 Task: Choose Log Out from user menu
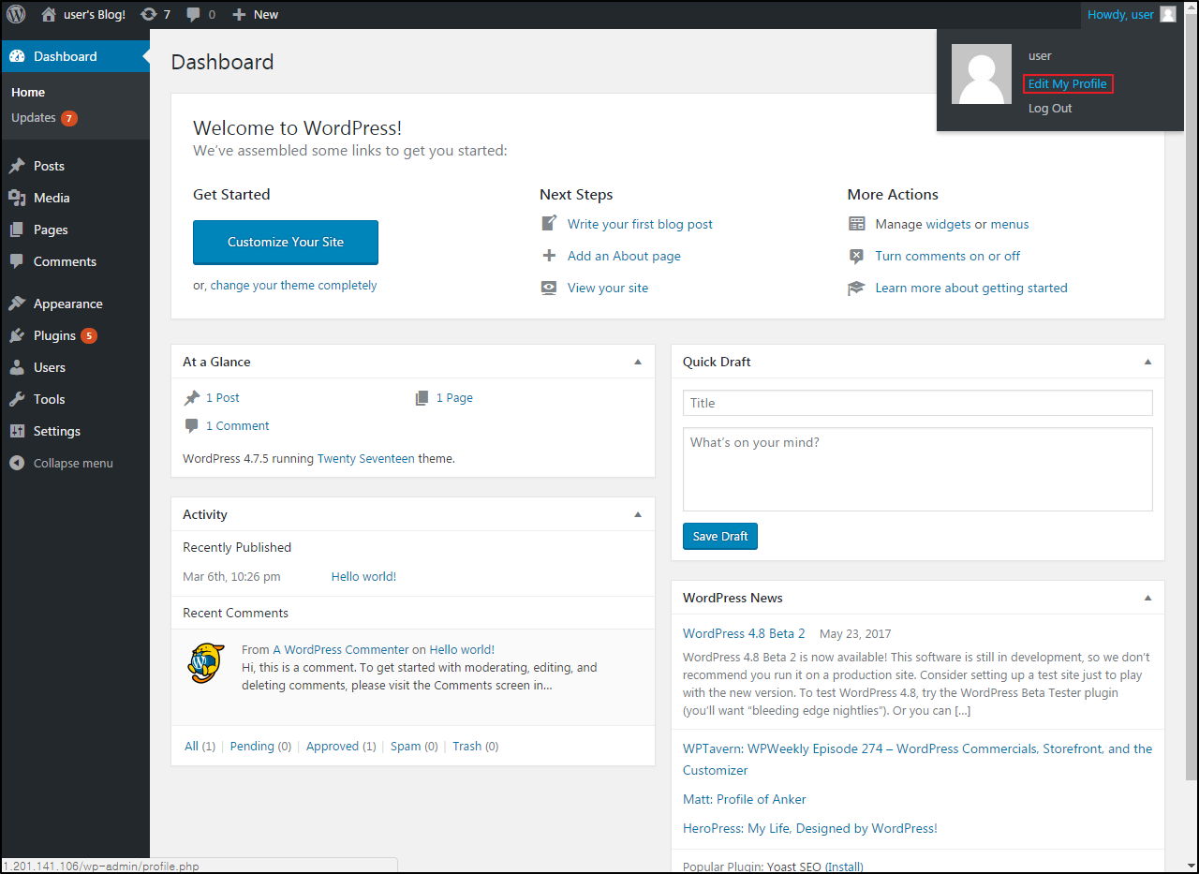pyautogui.click(x=1050, y=108)
